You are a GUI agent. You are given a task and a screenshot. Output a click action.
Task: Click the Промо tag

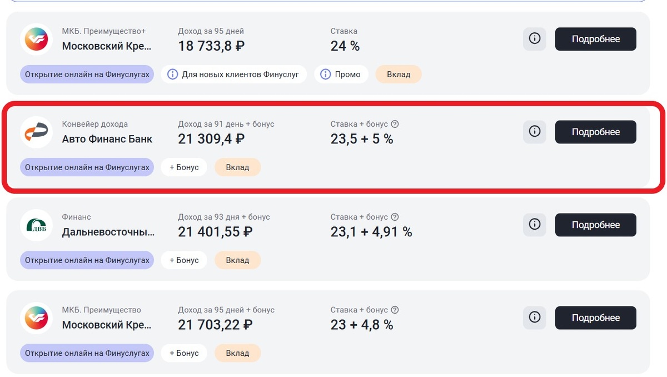(341, 74)
